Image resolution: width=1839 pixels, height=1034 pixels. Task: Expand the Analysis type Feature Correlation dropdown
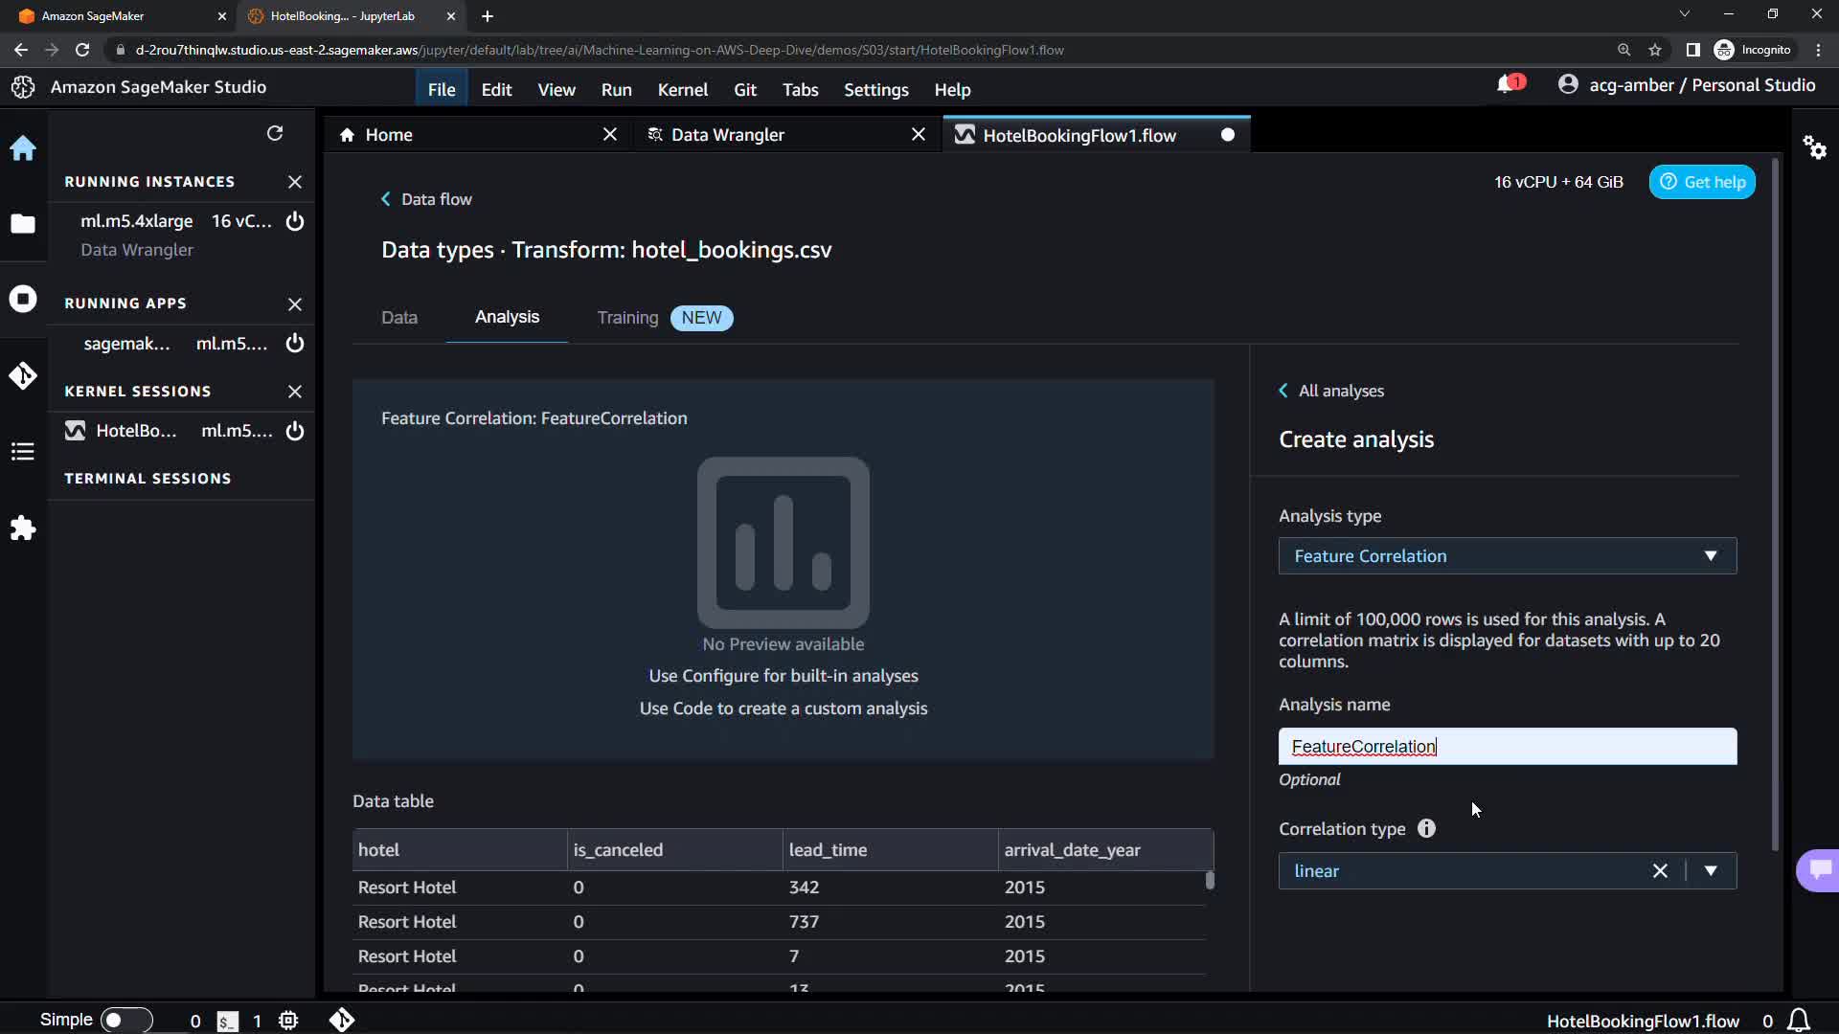coord(1507,556)
